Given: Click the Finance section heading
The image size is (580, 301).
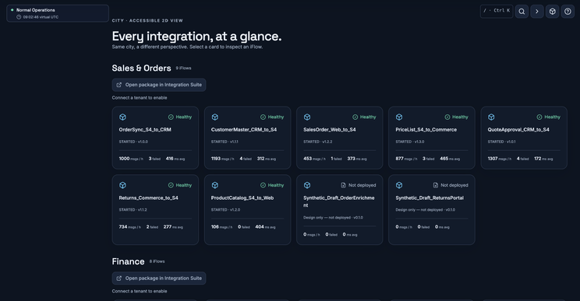Looking at the screenshot, I should point(128,261).
